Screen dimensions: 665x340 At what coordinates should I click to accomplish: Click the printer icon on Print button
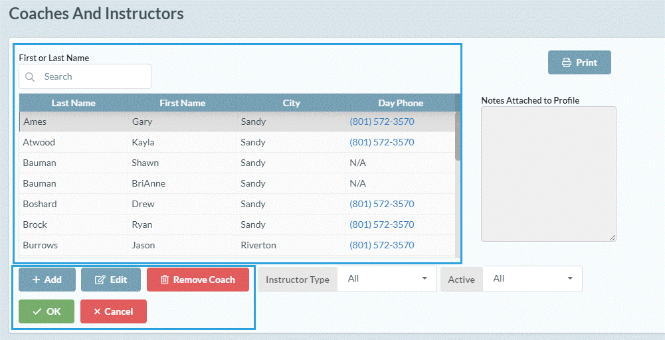567,62
